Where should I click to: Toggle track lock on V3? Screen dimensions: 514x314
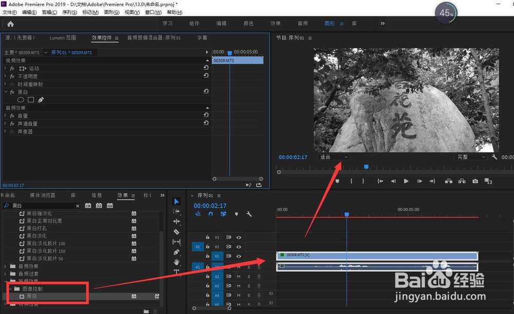(208, 237)
